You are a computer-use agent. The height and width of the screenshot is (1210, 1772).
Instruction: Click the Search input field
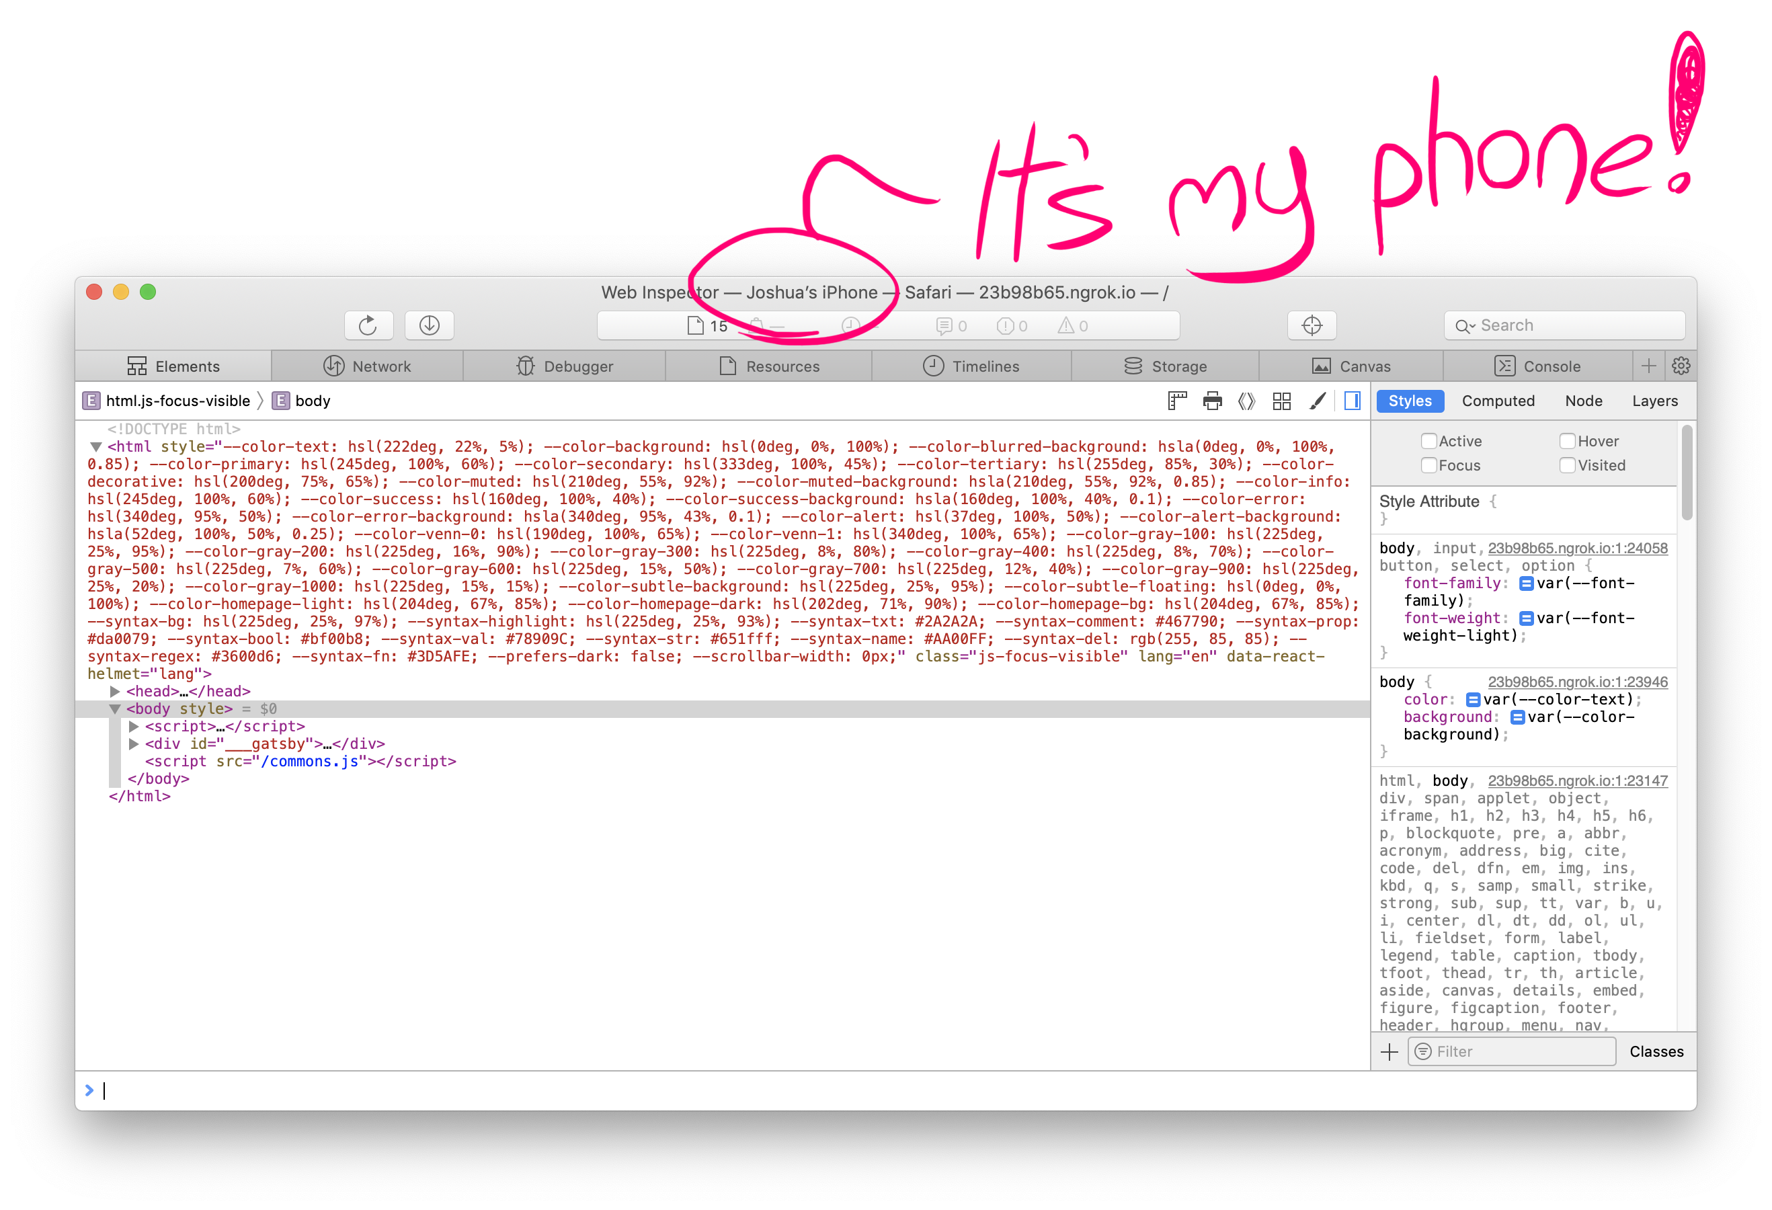tap(1564, 325)
